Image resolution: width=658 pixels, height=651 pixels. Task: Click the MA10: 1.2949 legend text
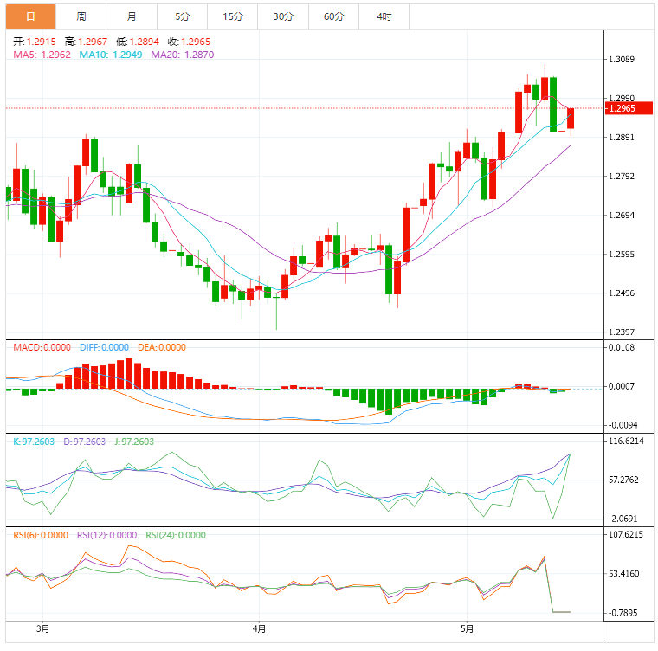[111, 55]
